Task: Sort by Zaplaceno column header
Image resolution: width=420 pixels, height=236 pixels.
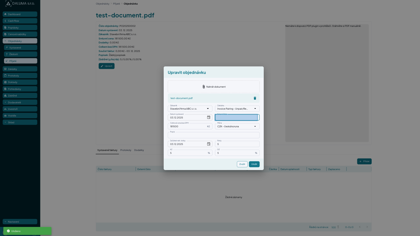Action: tap(334, 169)
